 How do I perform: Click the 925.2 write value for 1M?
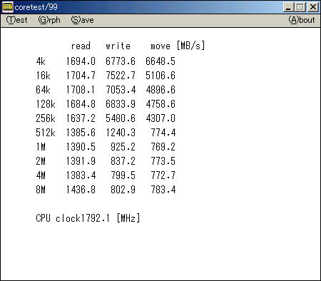(x=123, y=147)
